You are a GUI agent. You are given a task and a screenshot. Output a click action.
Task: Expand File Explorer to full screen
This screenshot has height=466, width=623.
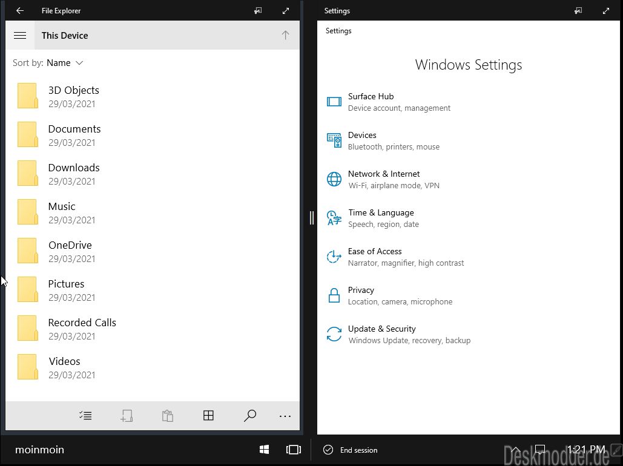pos(286,11)
